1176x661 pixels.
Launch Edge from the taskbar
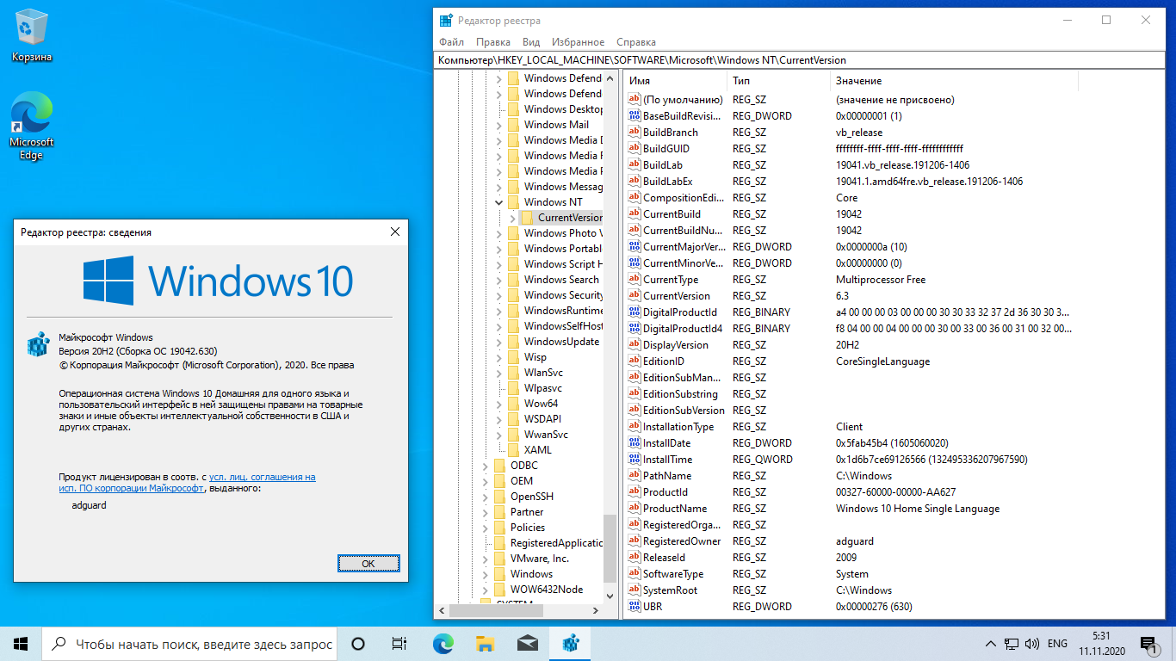tap(443, 644)
